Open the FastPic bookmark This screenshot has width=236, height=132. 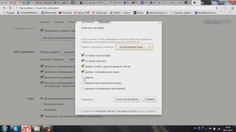[x=120, y=13]
